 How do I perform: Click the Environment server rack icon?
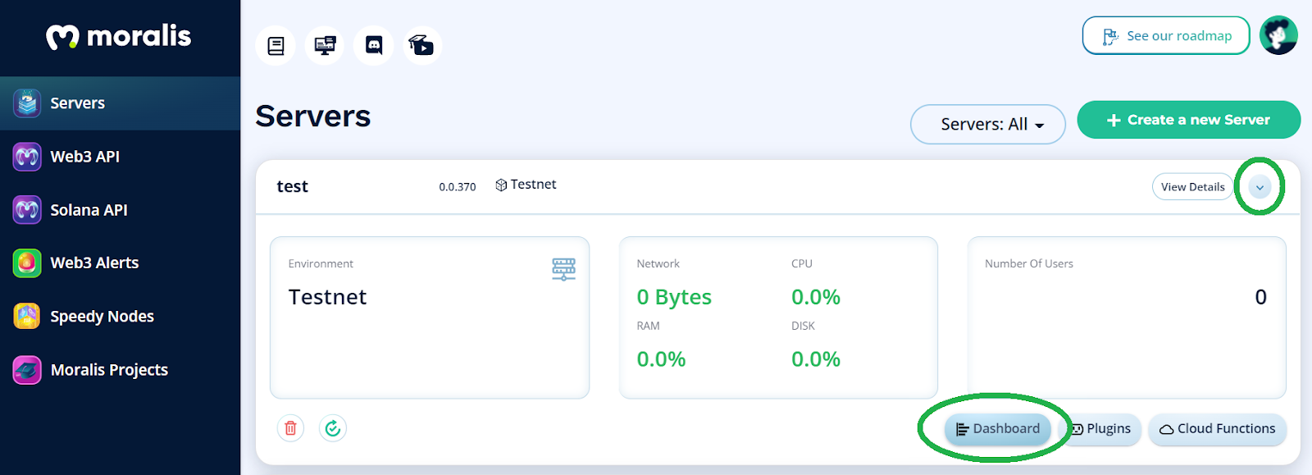(563, 269)
